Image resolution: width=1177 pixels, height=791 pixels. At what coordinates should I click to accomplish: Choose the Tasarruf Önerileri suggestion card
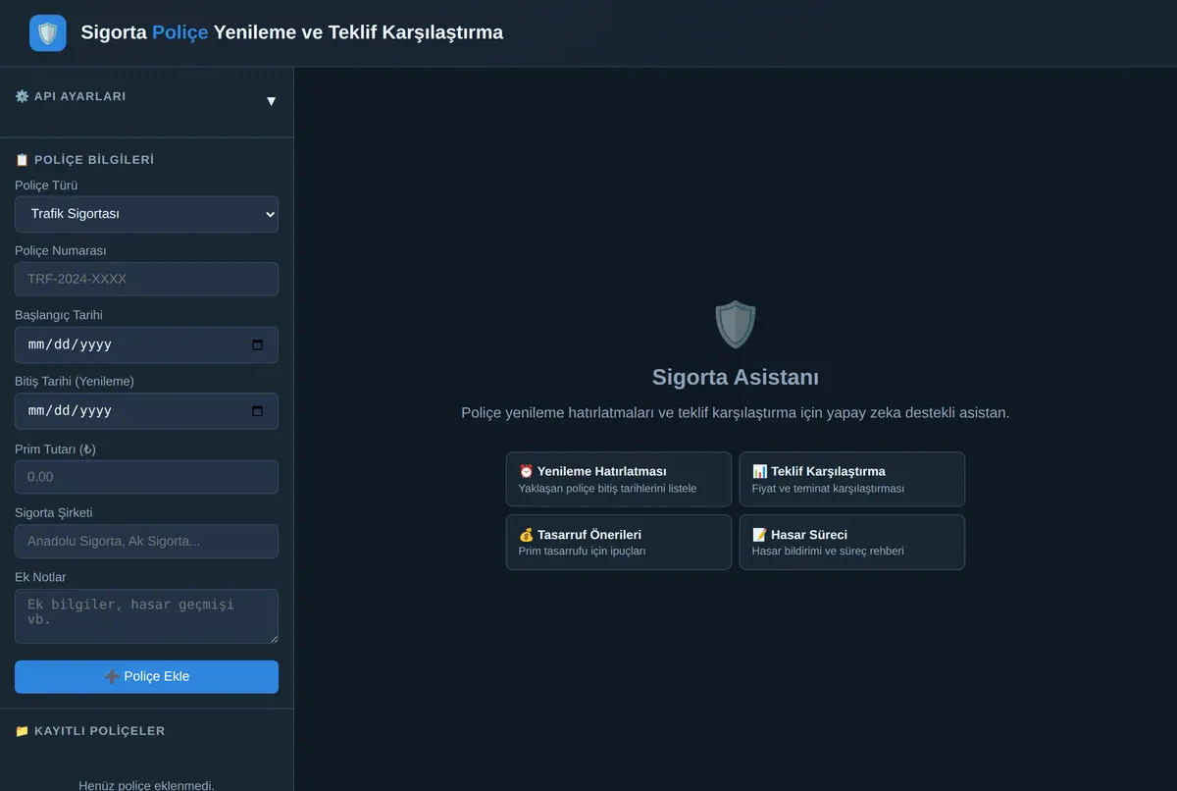point(619,542)
